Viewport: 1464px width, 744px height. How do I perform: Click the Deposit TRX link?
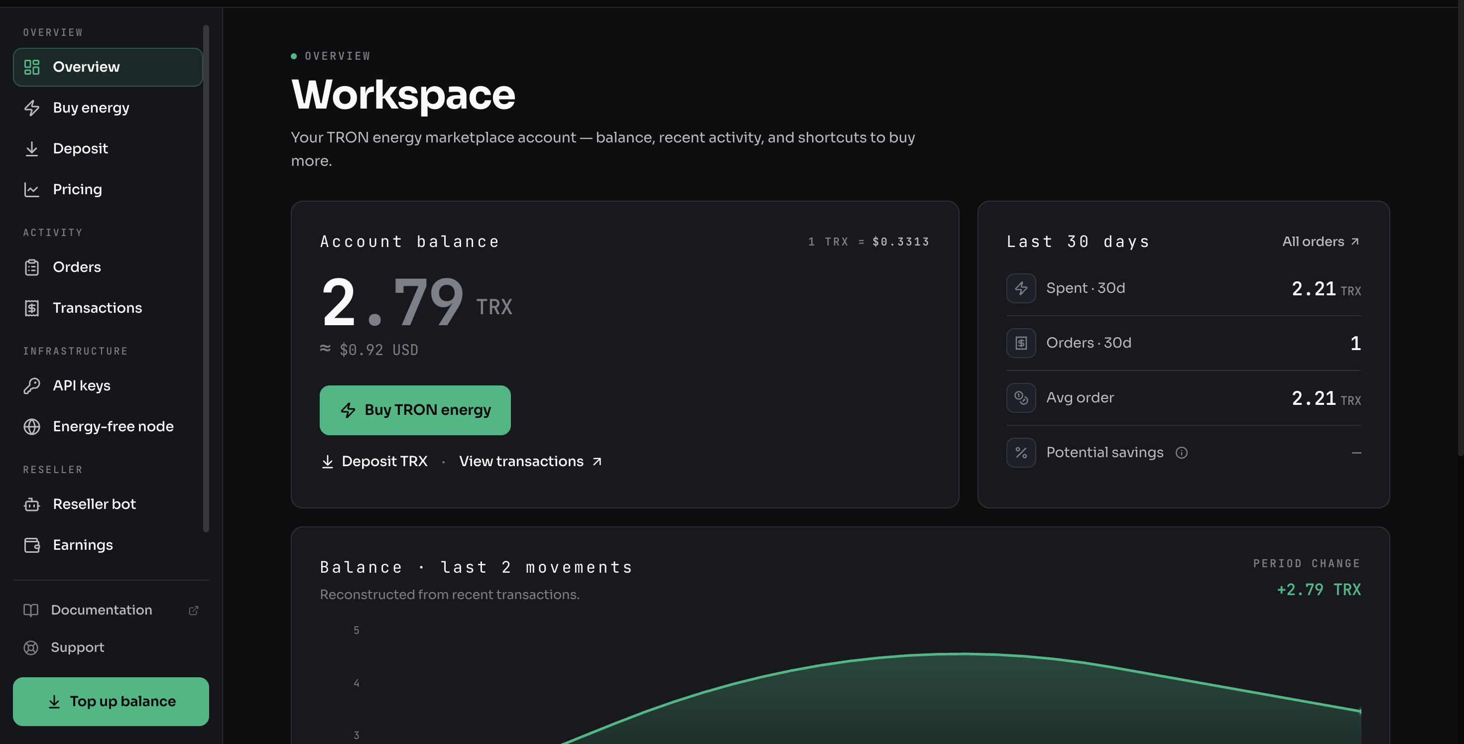click(374, 462)
